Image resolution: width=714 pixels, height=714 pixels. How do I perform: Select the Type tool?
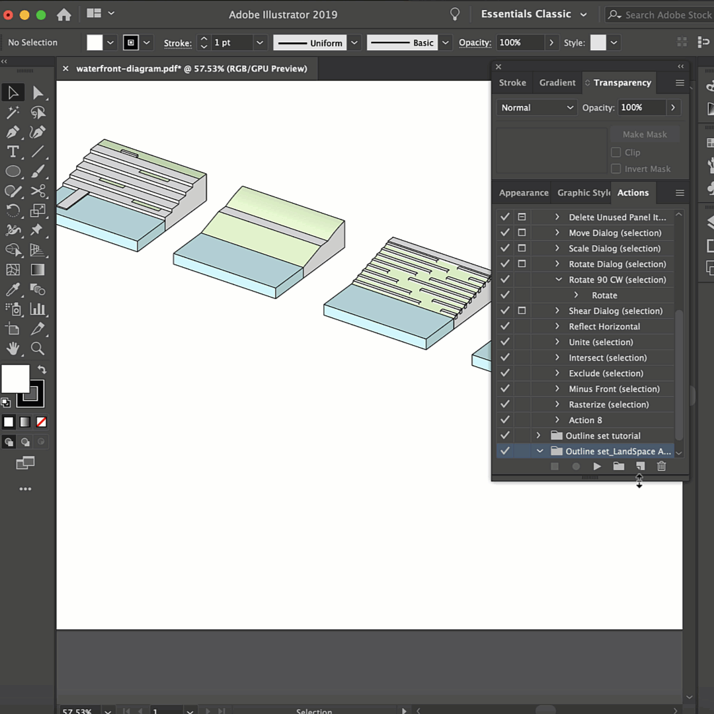coord(13,152)
